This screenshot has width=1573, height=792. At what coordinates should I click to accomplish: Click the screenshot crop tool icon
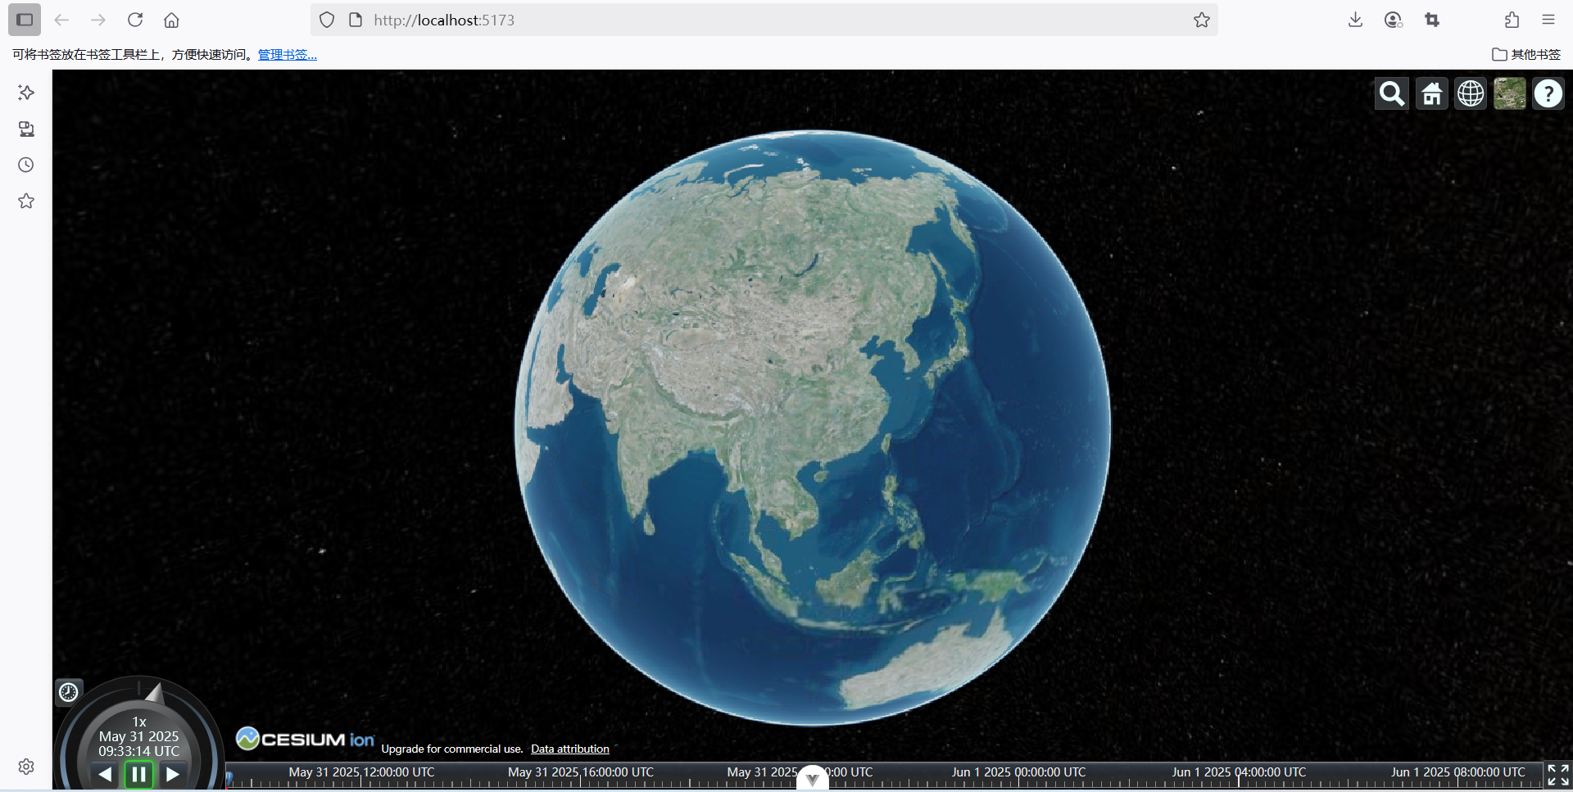[x=1432, y=20]
